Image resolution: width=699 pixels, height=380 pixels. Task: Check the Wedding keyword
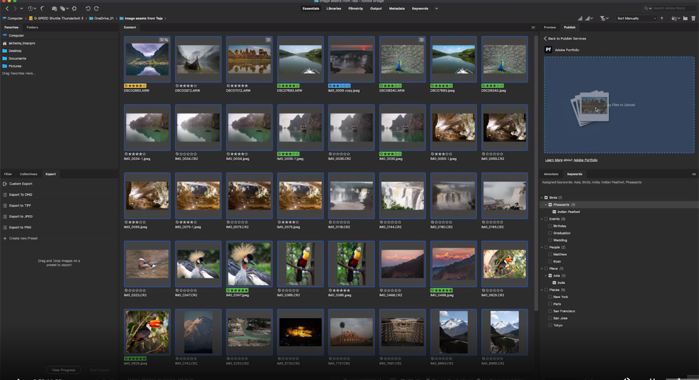(x=550, y=240)
